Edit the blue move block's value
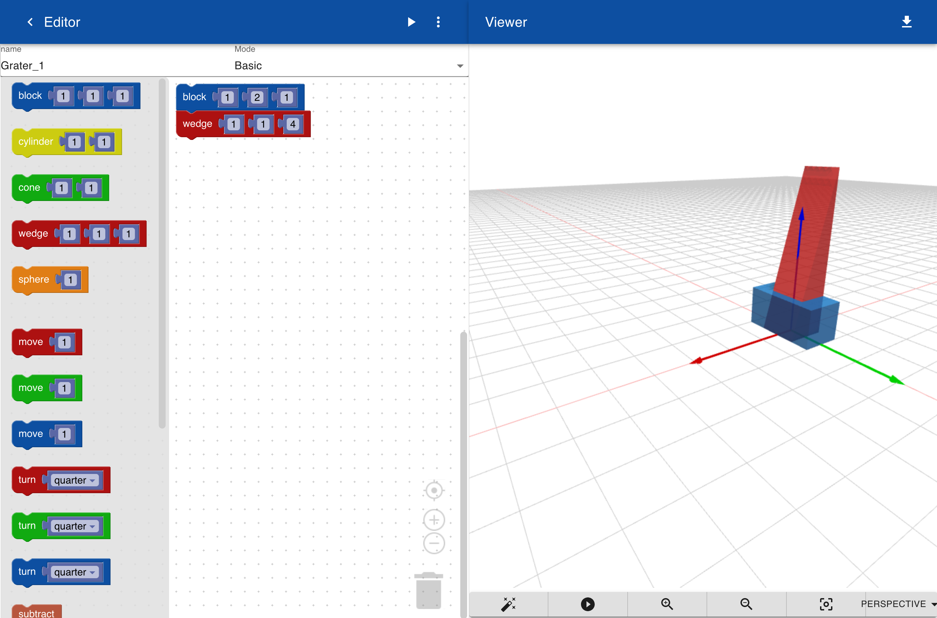 click(64, 434)
